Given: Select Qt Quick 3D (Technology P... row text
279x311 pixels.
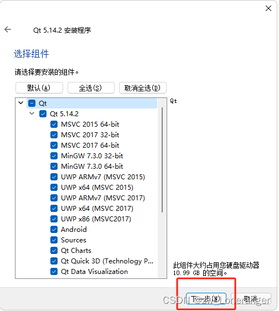Looking at the screenshot, I should (x=107, y=261).
